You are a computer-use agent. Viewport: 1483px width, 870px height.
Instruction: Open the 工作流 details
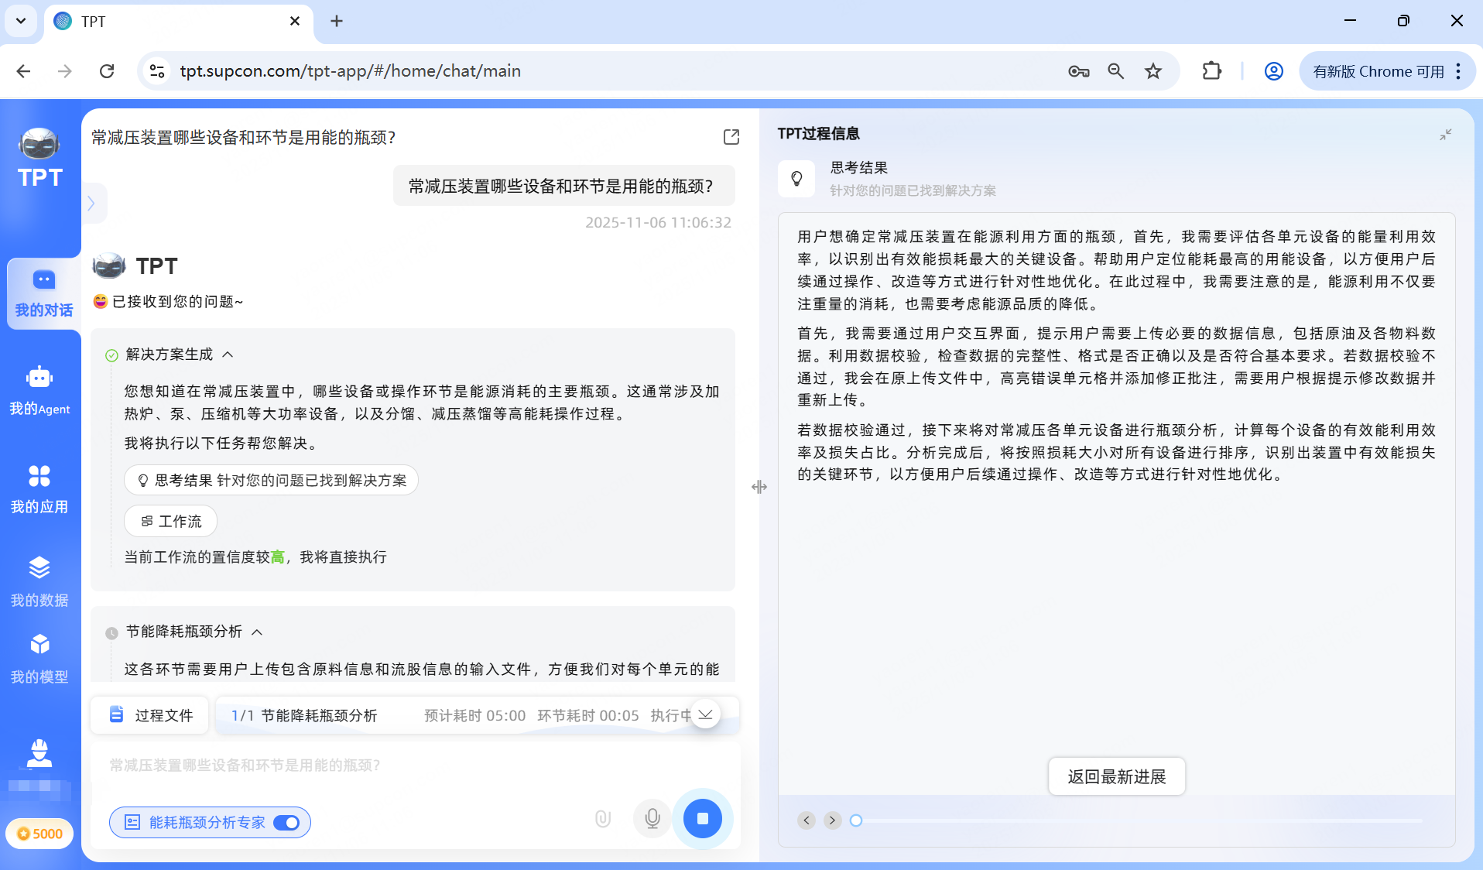click(170, 521)
